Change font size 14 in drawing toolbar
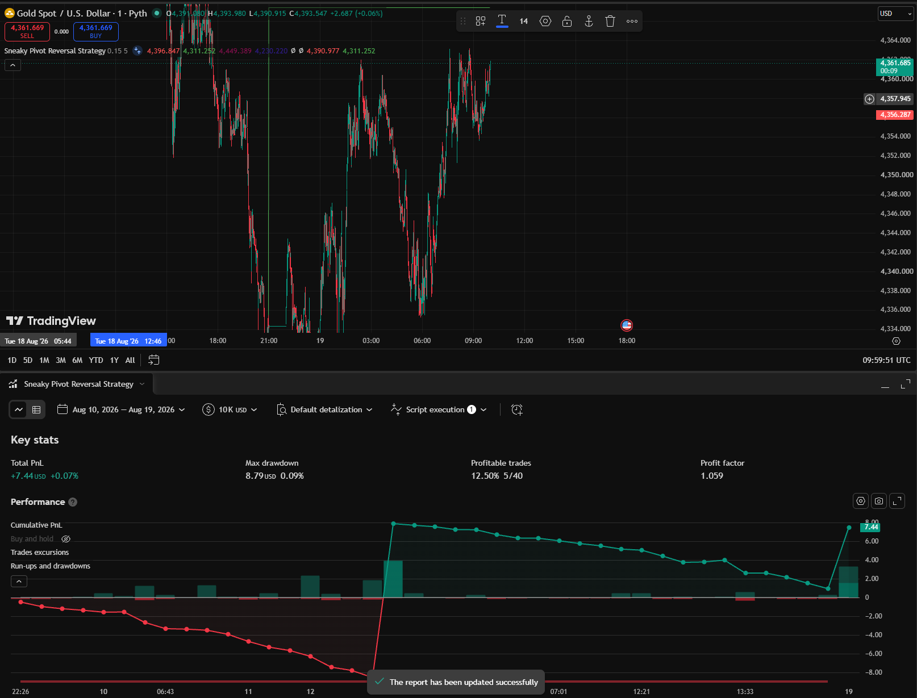Viewport: 917px width, 698px height. click(524, 21)
